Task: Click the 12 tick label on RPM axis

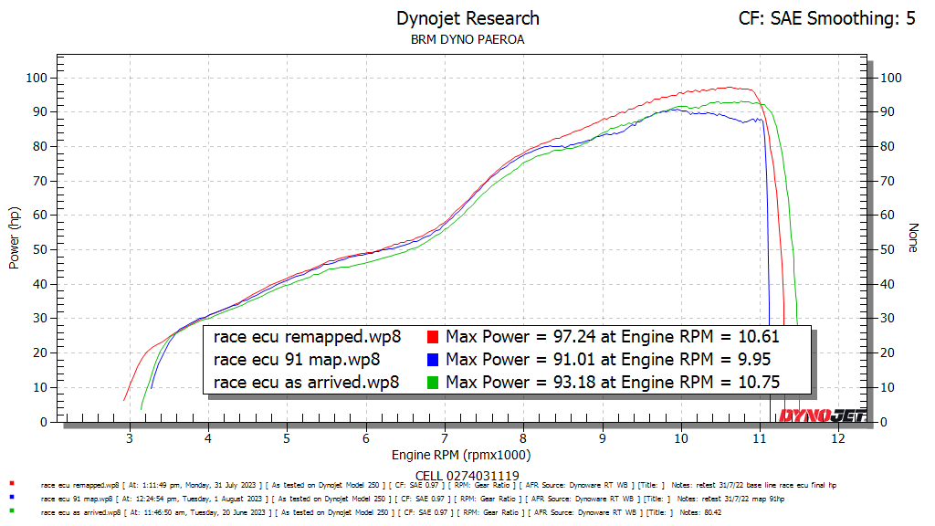Action: click(838, 439)
